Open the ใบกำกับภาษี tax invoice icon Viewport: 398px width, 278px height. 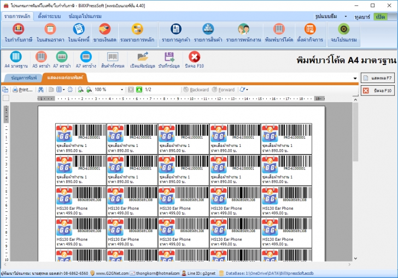tap(19, 32)
